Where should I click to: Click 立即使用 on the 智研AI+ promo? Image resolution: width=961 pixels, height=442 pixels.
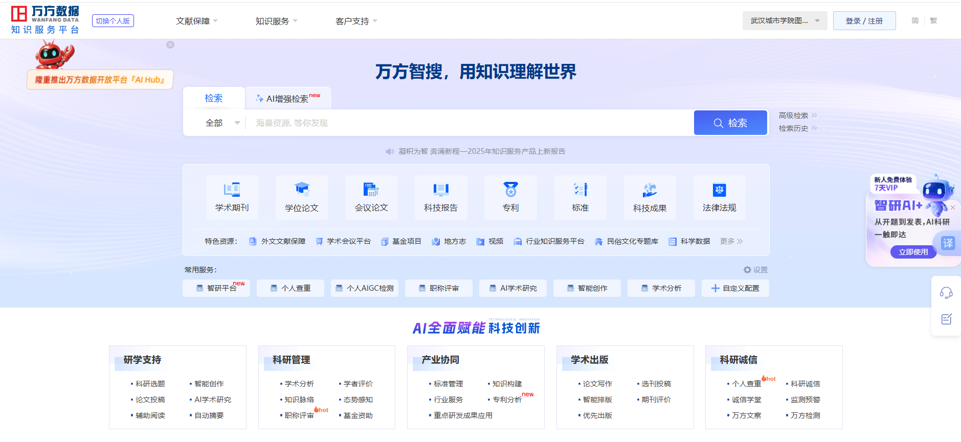pyautogui.click(x=913, y=252)
